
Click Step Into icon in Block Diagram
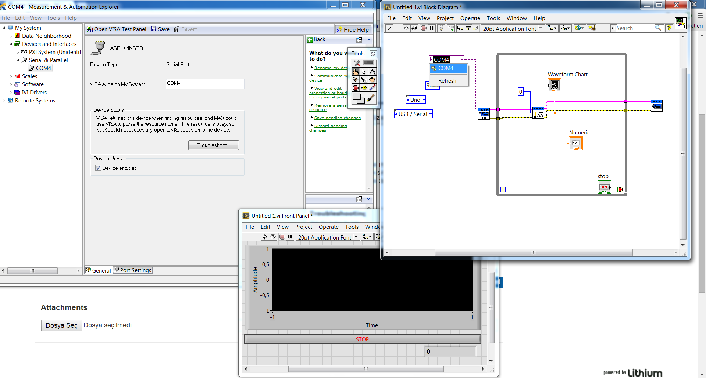460,28
